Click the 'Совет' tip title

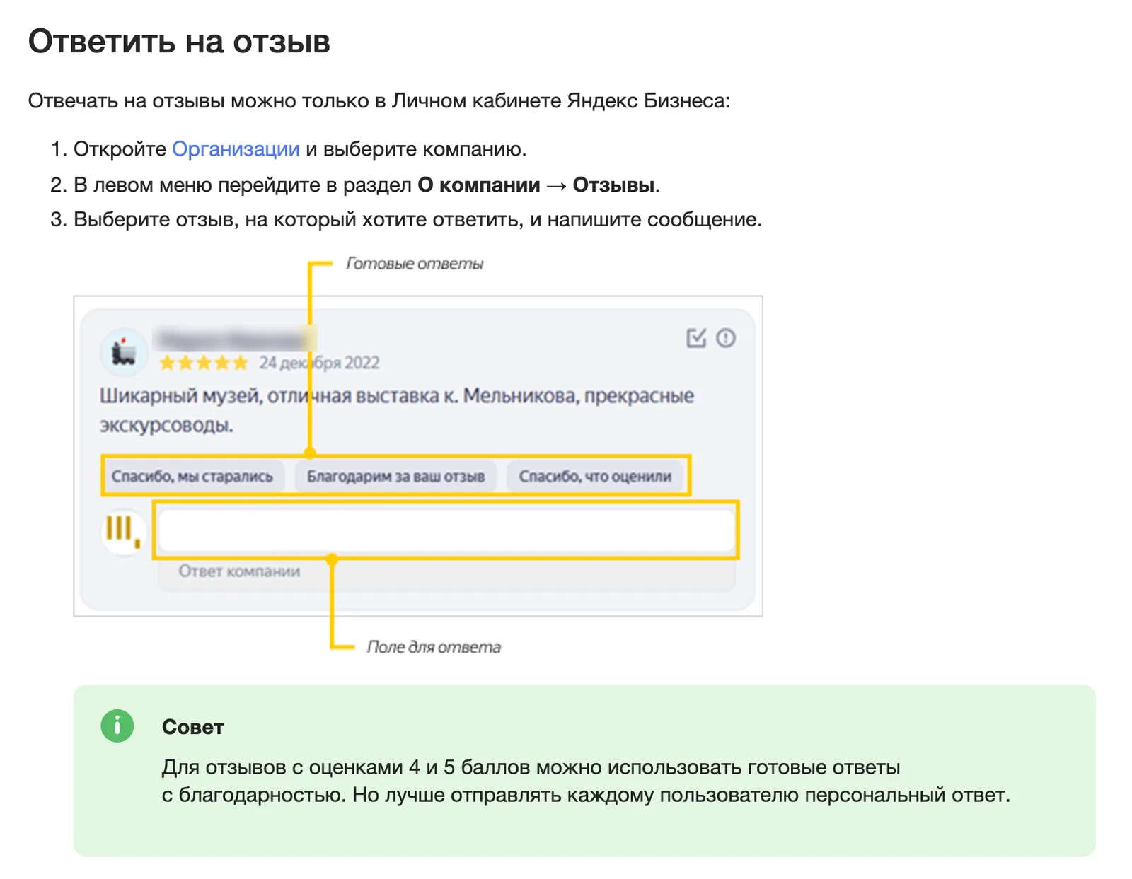click(x=193, y=727)
